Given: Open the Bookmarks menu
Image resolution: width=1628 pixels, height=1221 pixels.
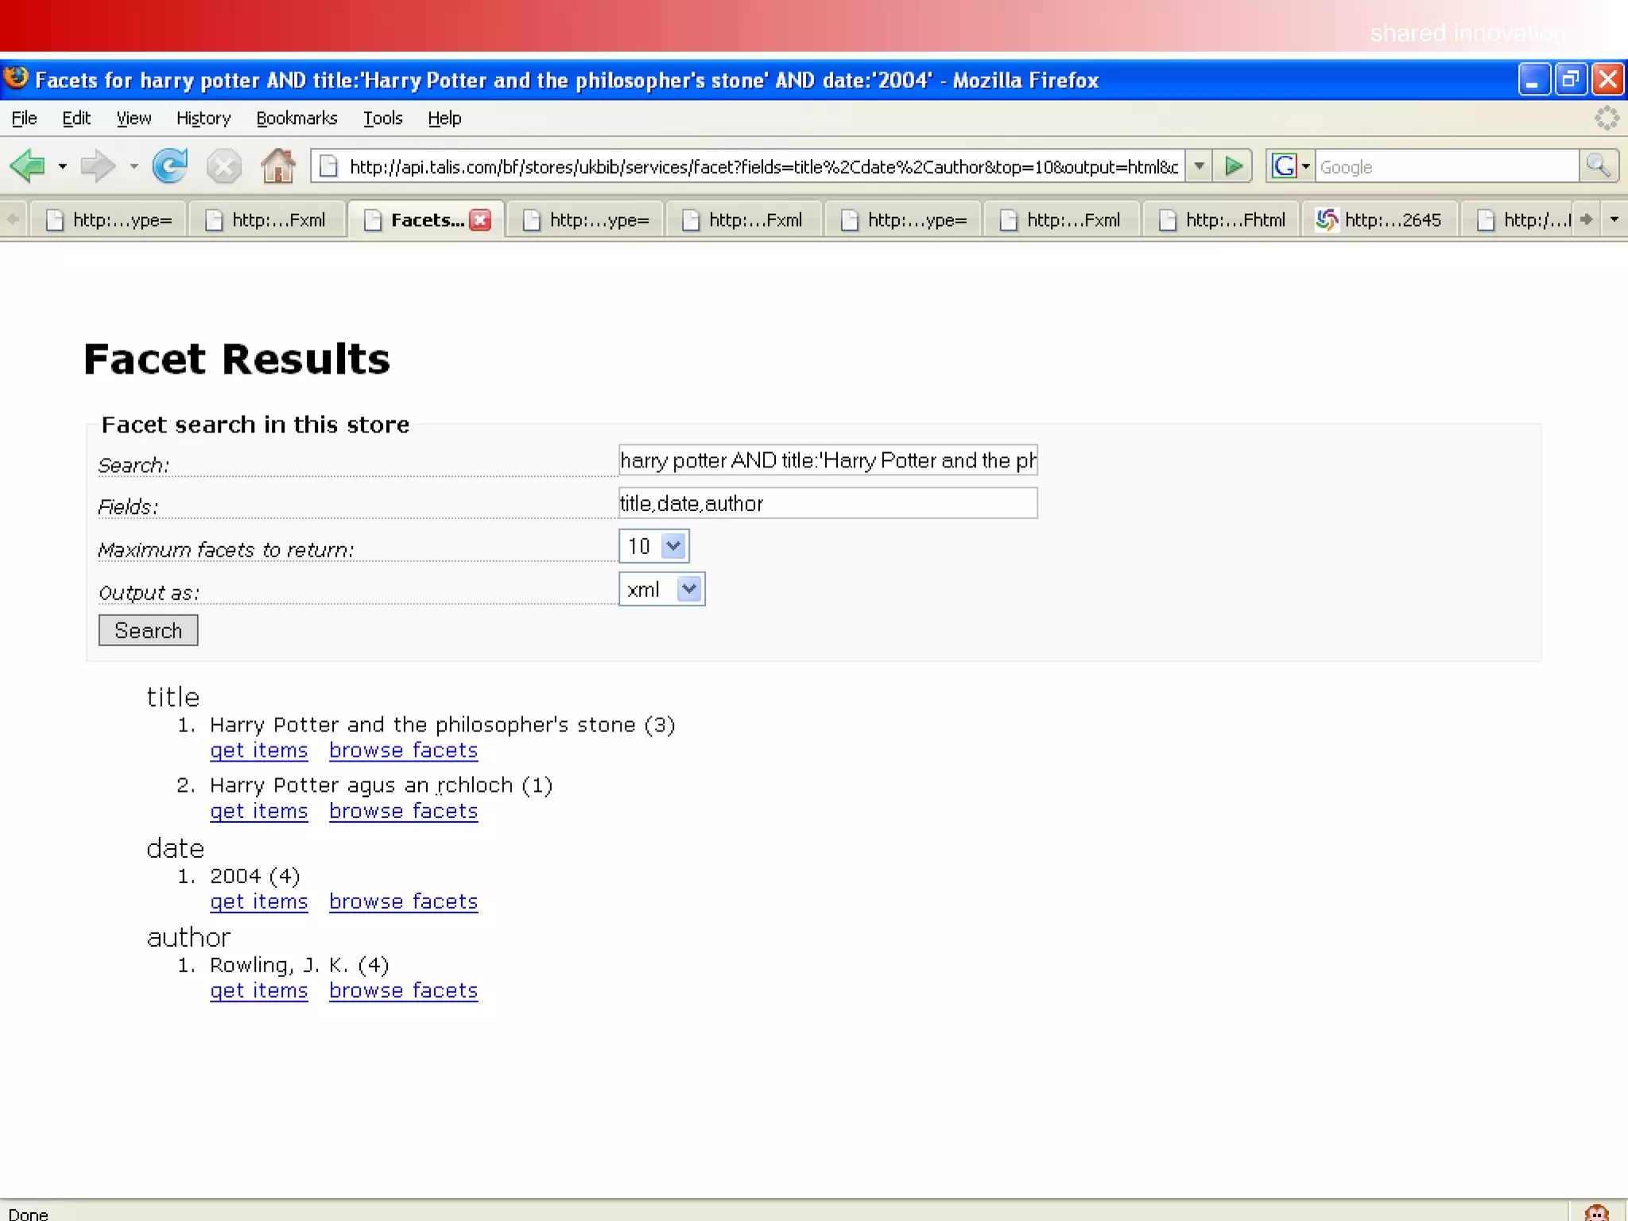Looking at the screenshot, I should click(297, 118).
